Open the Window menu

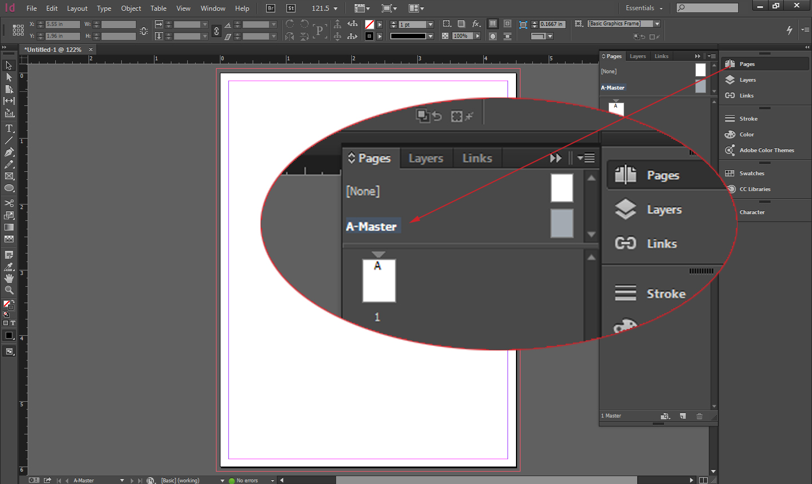click(213, 8)
